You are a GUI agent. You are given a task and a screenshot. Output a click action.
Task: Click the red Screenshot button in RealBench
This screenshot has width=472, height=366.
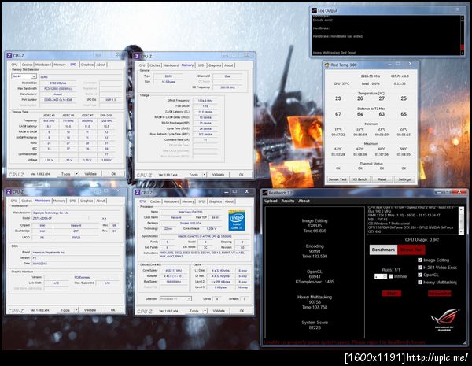click(x=439, y=294)
